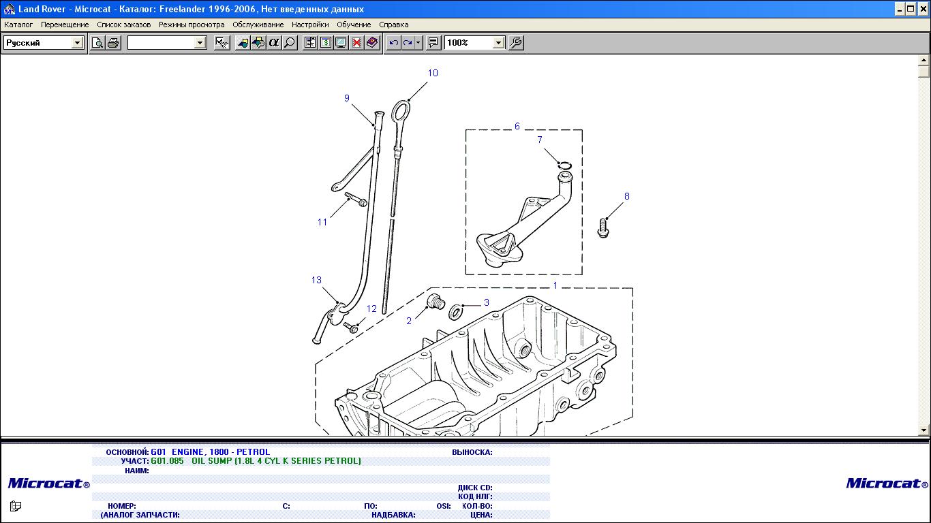Image resolution: width=931 pixels, height=523 pixels.
Task: Open the Каталог menu
Action: coord(18,25)
